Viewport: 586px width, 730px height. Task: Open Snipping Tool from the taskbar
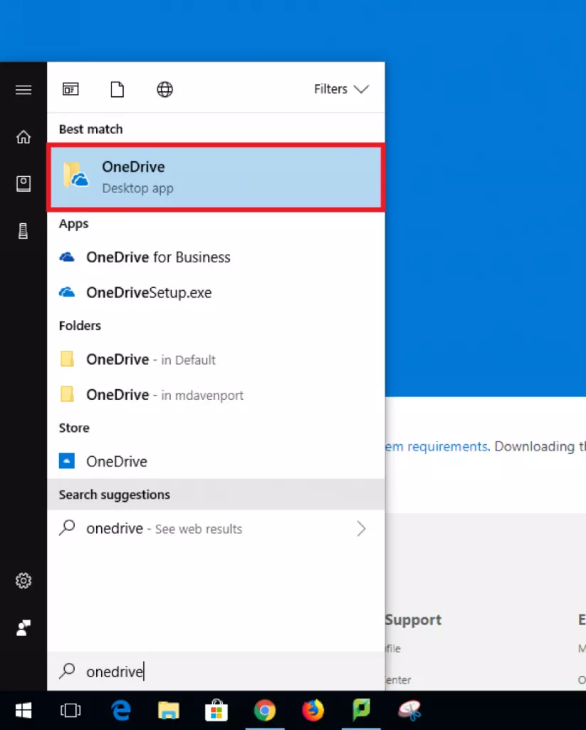[x=409, y=711]
